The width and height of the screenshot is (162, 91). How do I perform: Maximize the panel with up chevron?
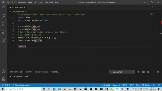pos(153,72)
